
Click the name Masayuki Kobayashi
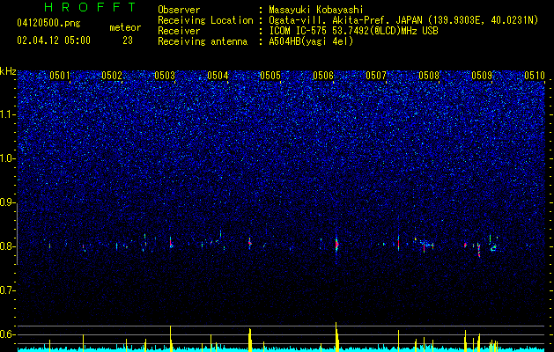pyautogui.click(x=316, y=10)
